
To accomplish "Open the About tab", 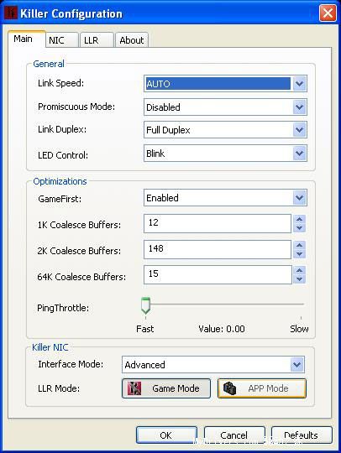I will (x=132, y=40).
